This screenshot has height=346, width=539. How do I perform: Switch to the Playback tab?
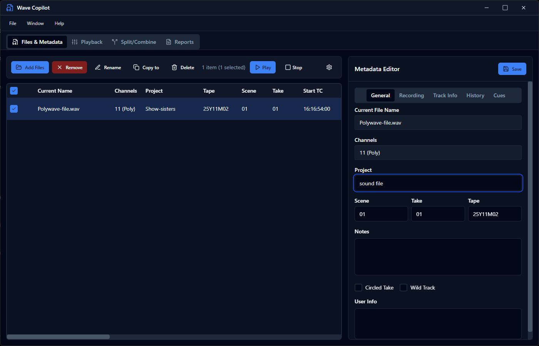pyautogui.click(x=87, y=42)
